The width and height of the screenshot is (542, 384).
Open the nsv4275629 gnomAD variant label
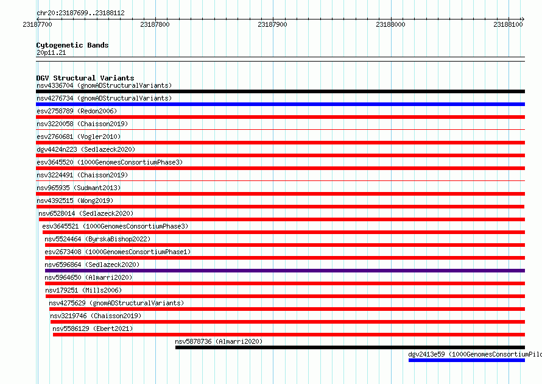tap(116, 303)
